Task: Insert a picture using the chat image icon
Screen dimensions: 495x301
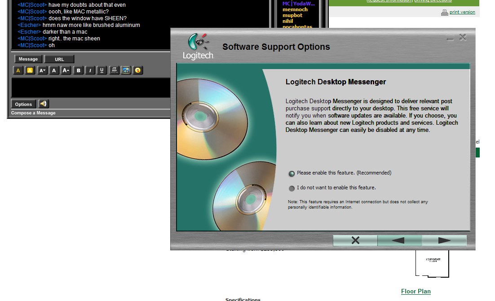Action: click(126, 70)
